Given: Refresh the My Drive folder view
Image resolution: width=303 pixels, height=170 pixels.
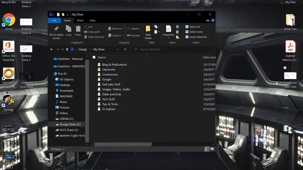Looking at the screenshot, I should [x=125, y=49].
